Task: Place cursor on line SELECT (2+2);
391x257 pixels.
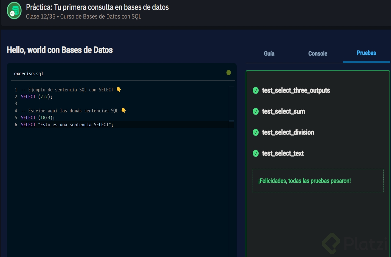Action: click(36, 96)
